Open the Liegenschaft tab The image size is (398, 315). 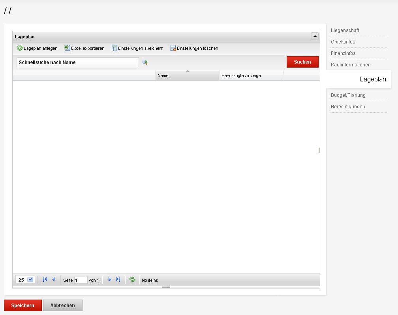click(345, 30)
